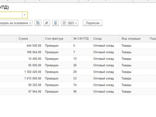Click Товары in the 1 302 420,00 row

126,72
